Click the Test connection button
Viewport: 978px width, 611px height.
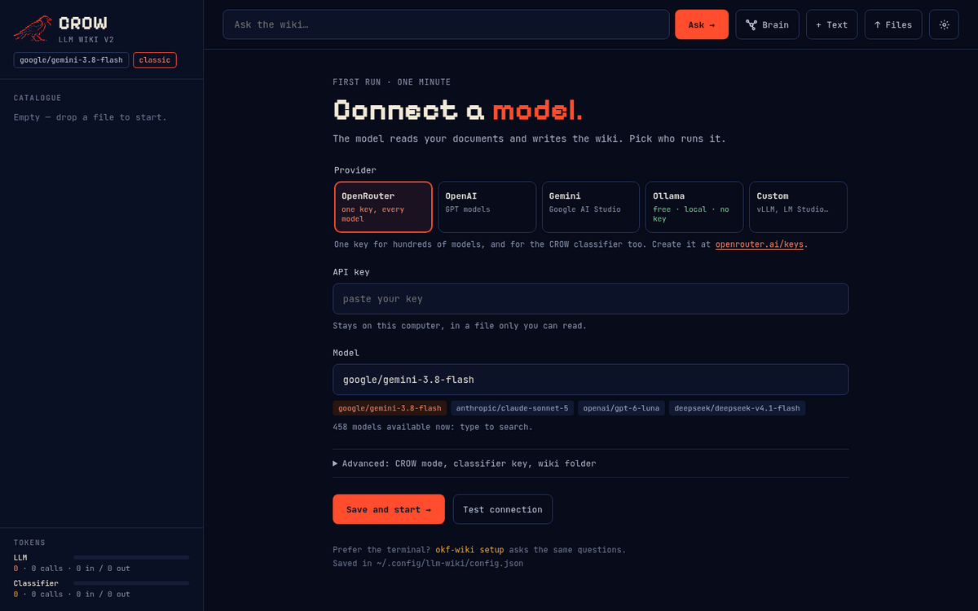coord(503,509)
